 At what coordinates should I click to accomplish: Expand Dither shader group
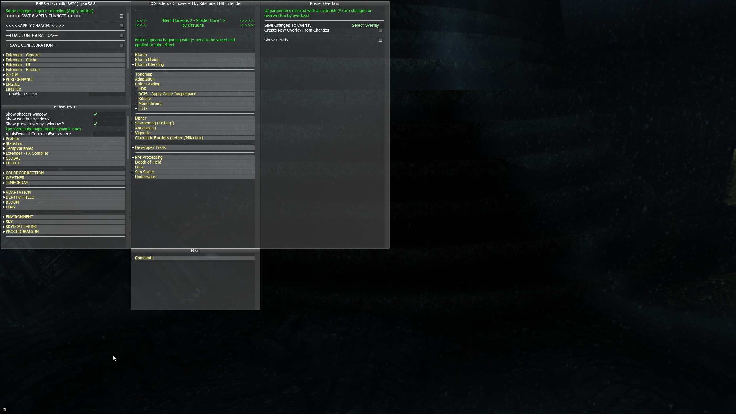tap(193, 118)
